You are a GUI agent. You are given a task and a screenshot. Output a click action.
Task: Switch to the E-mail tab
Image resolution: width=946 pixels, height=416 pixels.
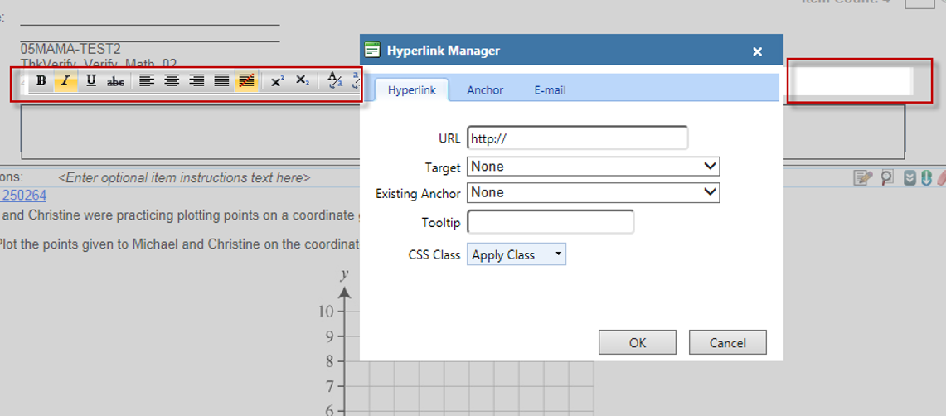click(x=550, y=89)
